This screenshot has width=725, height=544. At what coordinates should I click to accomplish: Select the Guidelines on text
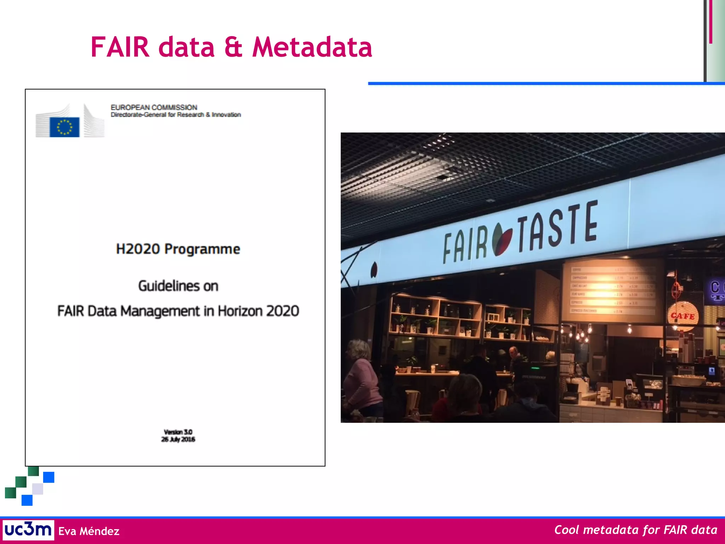(x=178, y=286)
